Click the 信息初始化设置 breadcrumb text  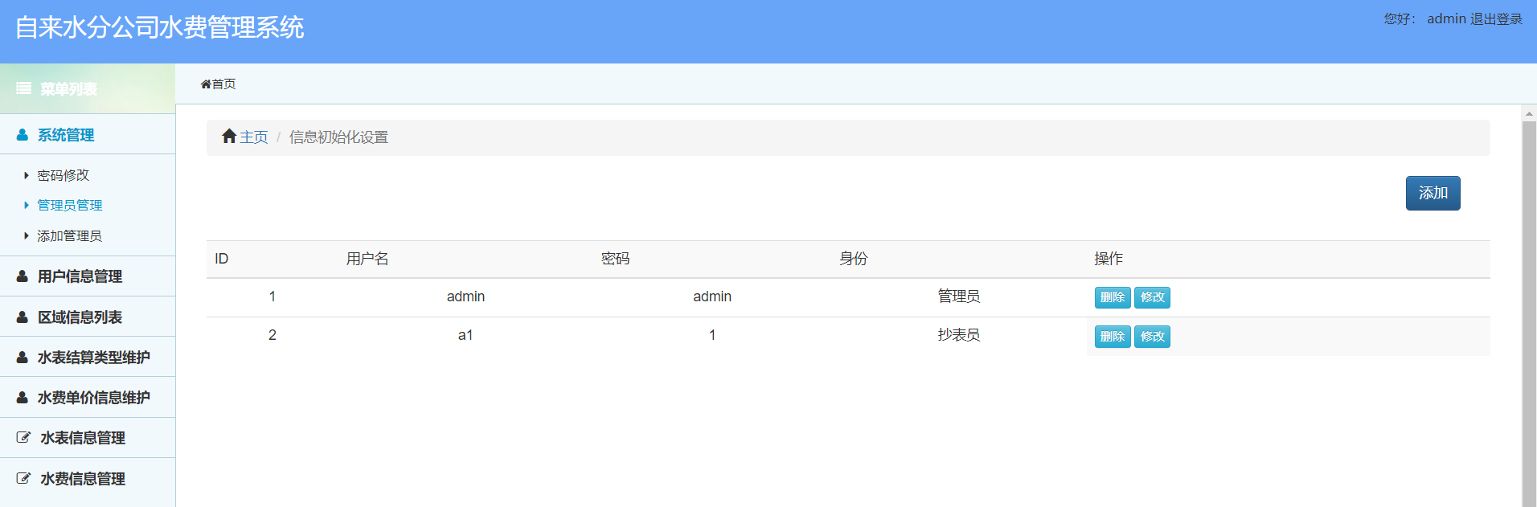(x=338, y=137)
